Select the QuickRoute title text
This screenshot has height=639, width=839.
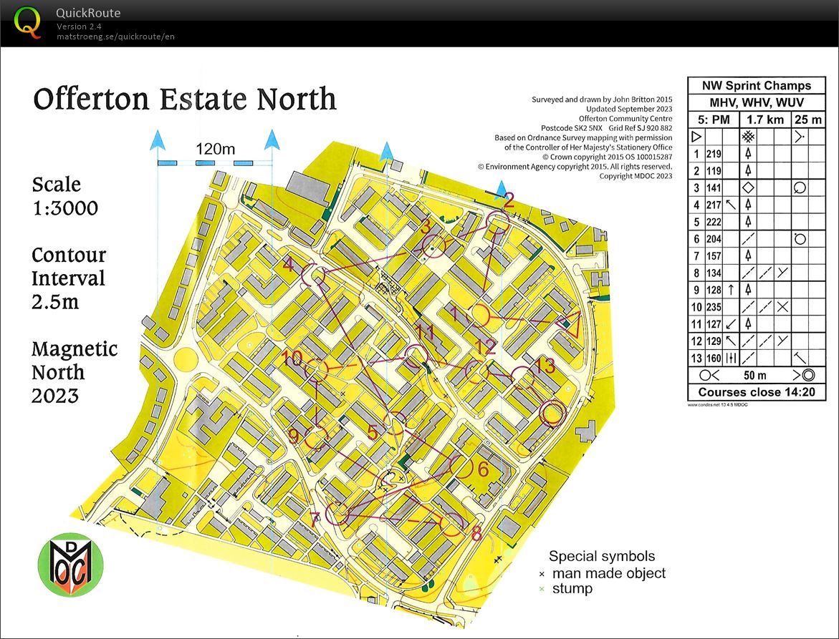[x=88, y=13]
